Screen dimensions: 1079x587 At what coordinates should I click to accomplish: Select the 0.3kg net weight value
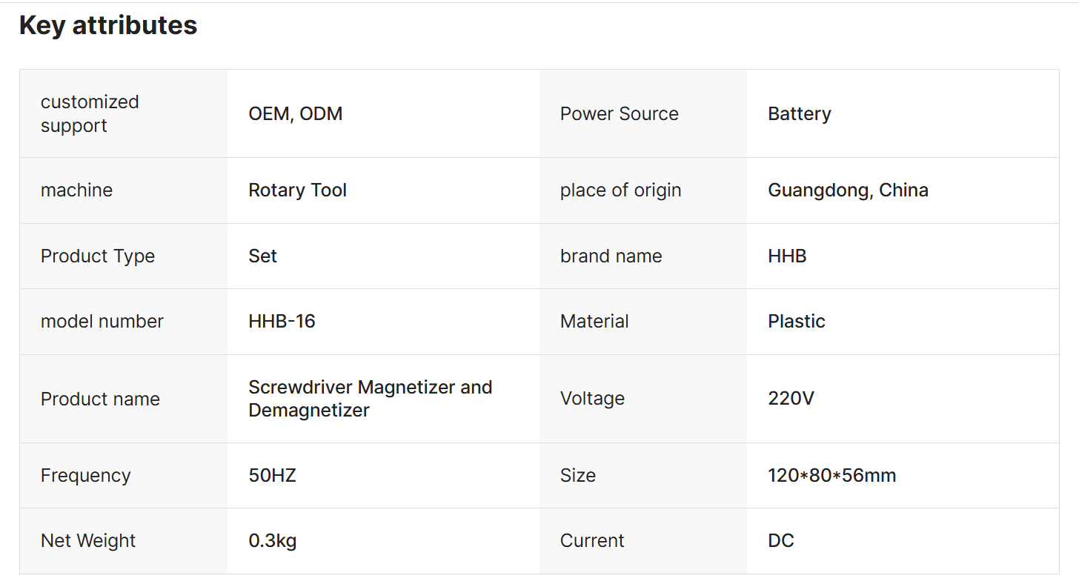[272, 540]
